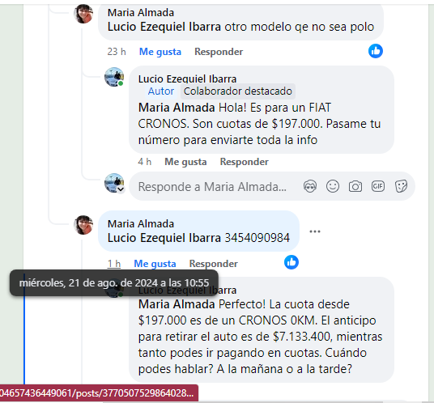434x403 pixels.
Task: Open the Colaborador destacado badge
Action: click(x=238, y=91)
